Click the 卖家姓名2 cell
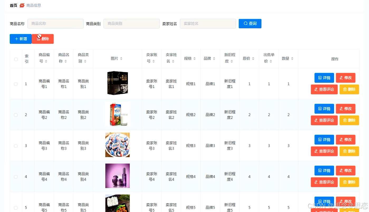 (x=171, y=115)
